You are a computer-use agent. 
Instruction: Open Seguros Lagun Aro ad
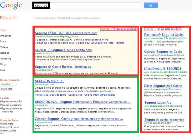pos(158,102)
